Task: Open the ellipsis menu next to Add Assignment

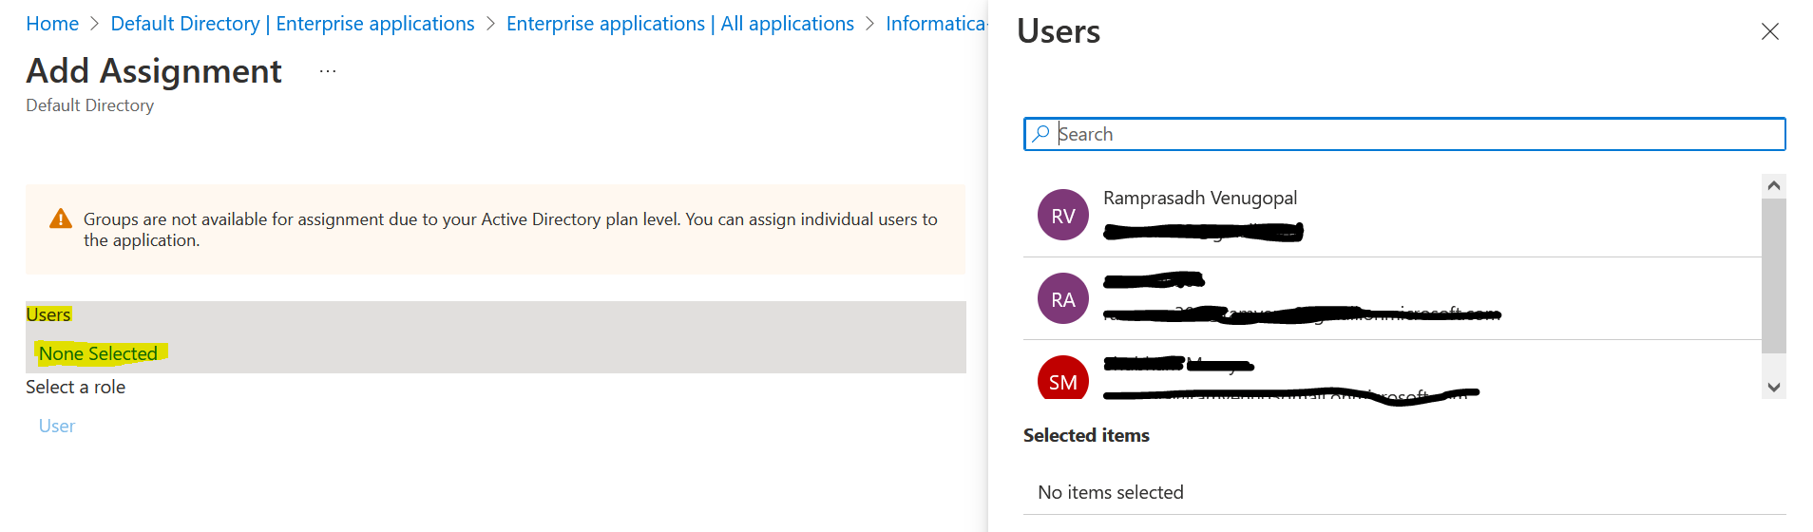Action: coord(328,71)
